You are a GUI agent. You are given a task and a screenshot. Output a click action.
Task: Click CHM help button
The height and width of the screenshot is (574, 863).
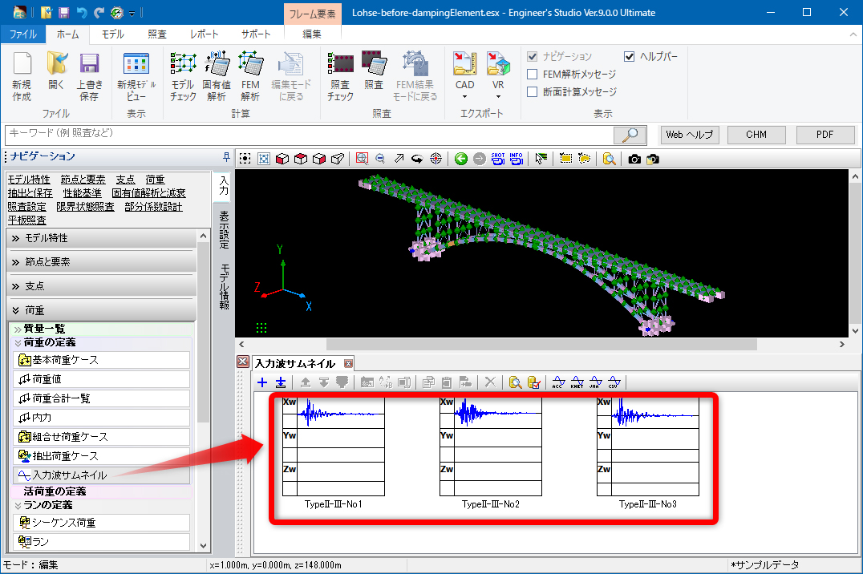click(756, 135)
